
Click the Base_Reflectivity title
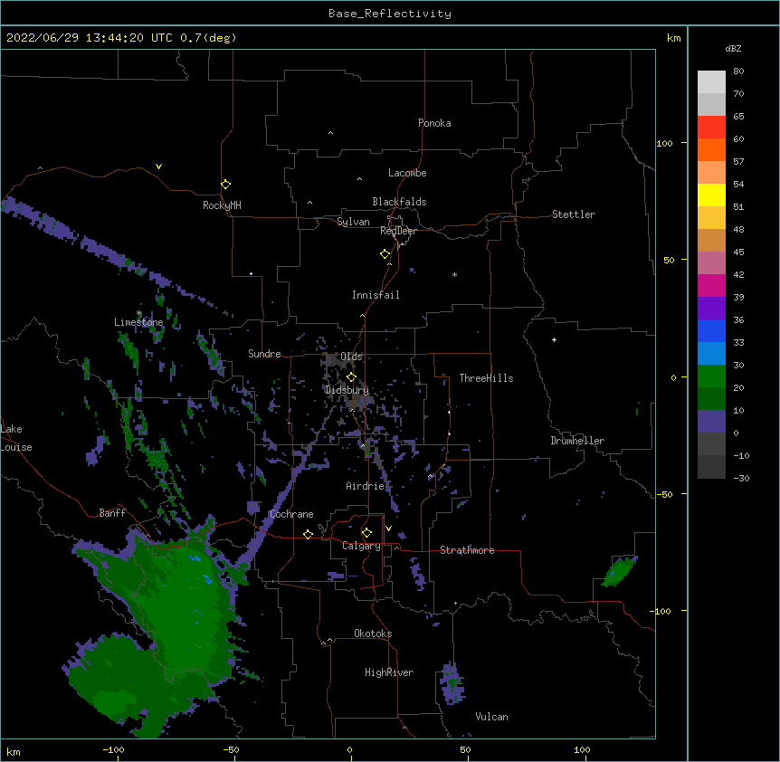(x=390, y=14)
